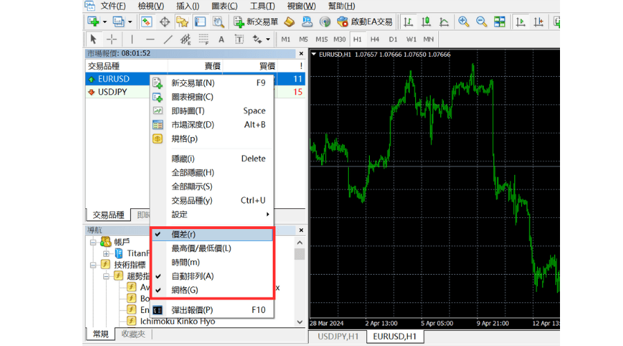The height and width of the screenshot is (346, 623).
Task: Zoom out on the chart
Action: point(481,22)
